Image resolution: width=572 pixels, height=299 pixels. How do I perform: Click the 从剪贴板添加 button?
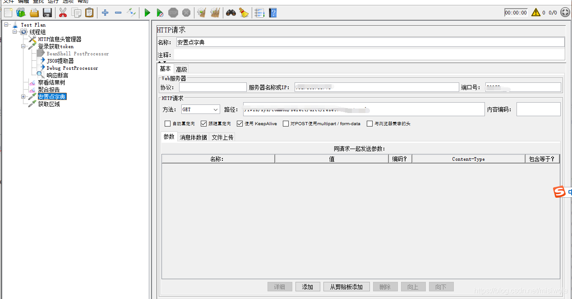click(346, 287)
